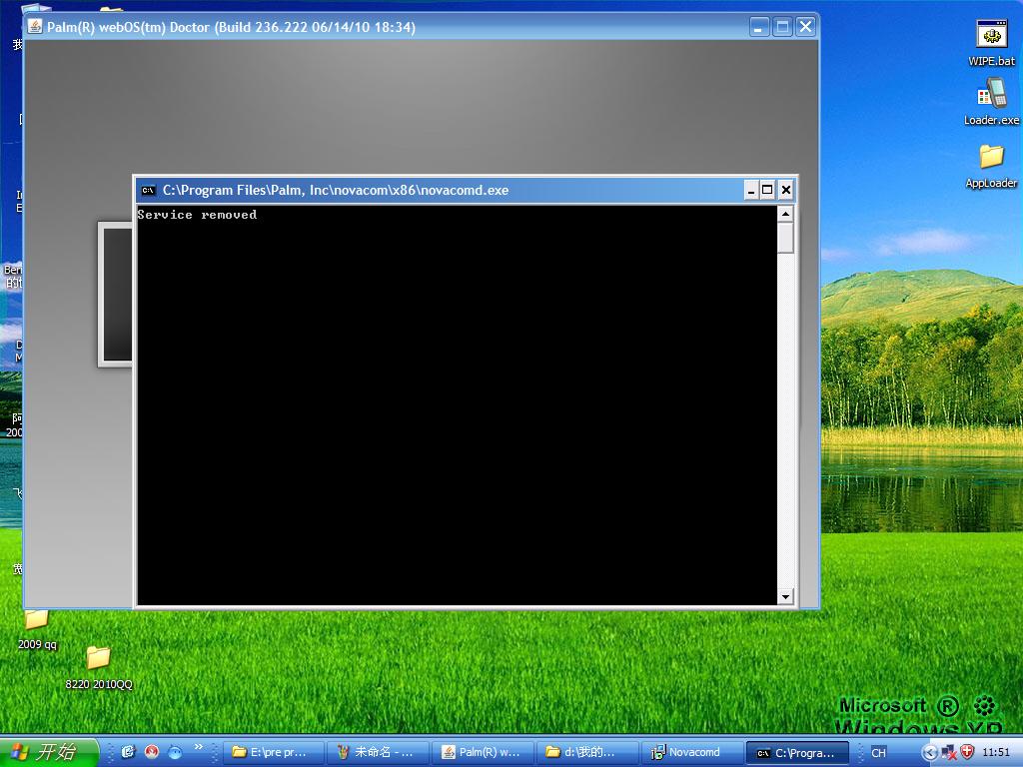This screenshot has width=1023, height=767.
Task: Minimize the webOS Doctor window
Action: tap(760, 27)
